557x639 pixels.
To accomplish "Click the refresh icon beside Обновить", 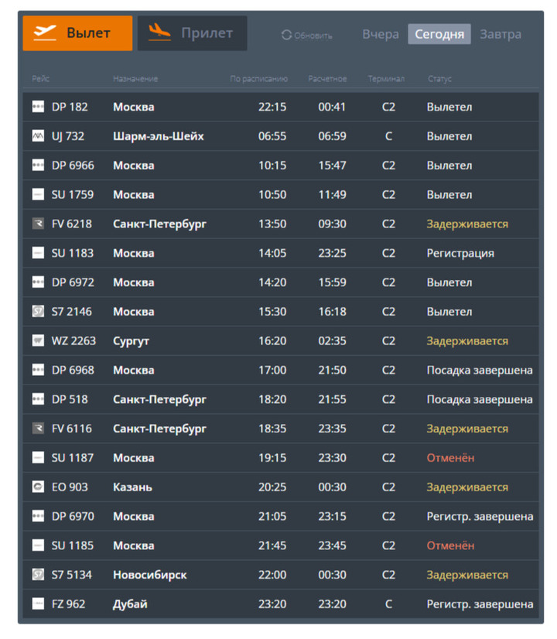I will tap(286, 35).
